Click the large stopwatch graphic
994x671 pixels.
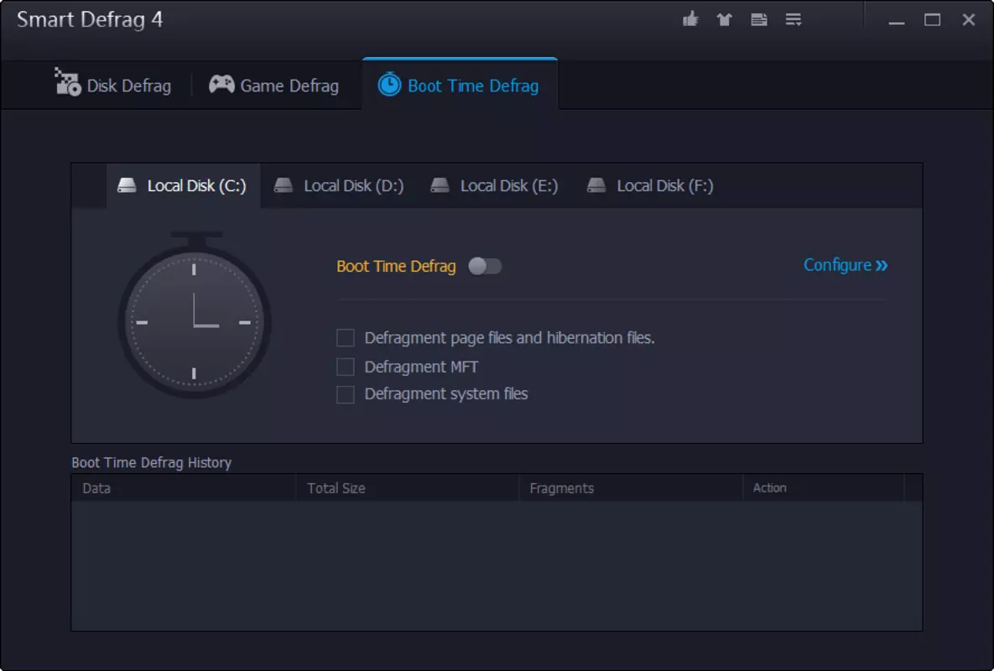[195, 315]
